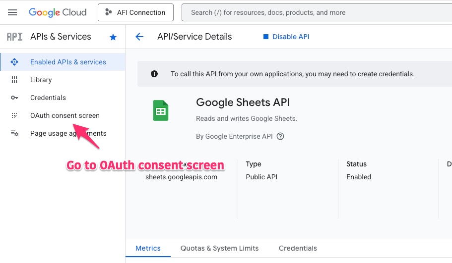Click the Google Cloud logo
The width and height of the screenshot is (452, 263).
58,12
